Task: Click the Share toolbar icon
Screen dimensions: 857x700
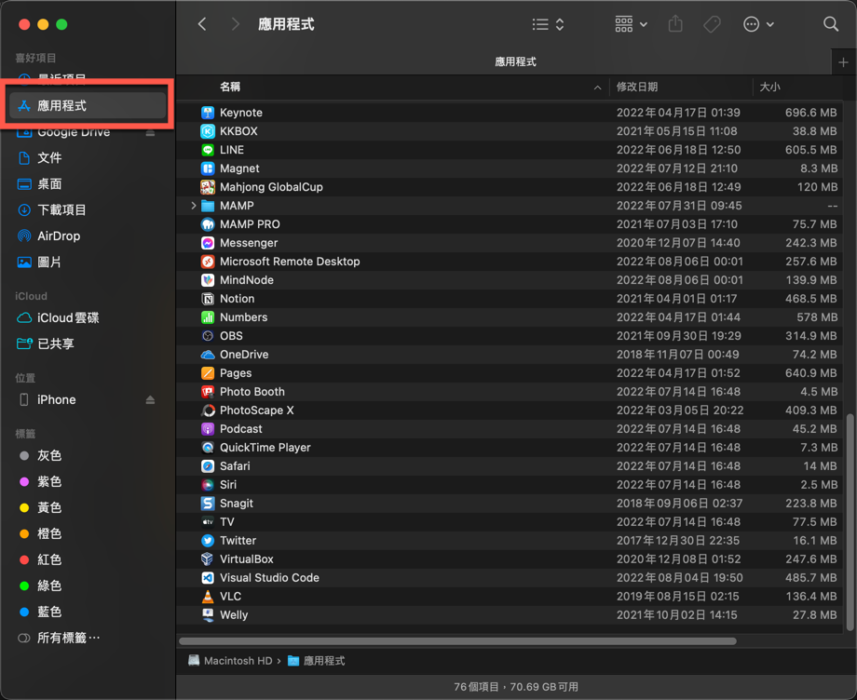Action: (675, 24)
